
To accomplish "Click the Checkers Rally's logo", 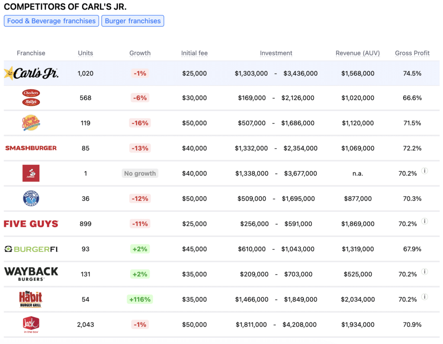I will tap(31, 97).
